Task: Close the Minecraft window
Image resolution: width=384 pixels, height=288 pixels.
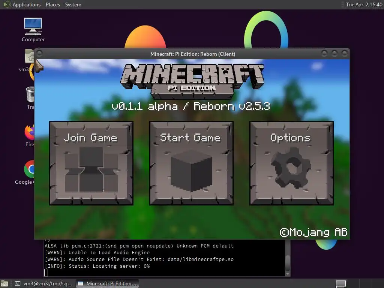Action: (345, 53)
